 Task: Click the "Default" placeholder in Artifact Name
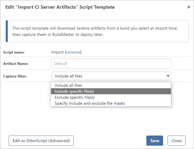pos(61,63)
